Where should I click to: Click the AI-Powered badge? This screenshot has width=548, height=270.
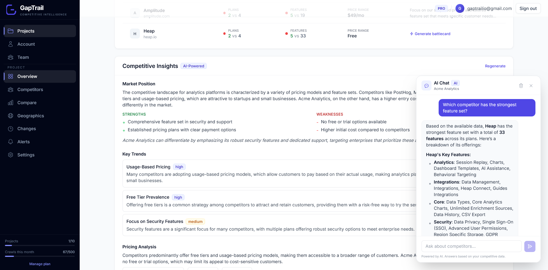click(x=194, y=66)
